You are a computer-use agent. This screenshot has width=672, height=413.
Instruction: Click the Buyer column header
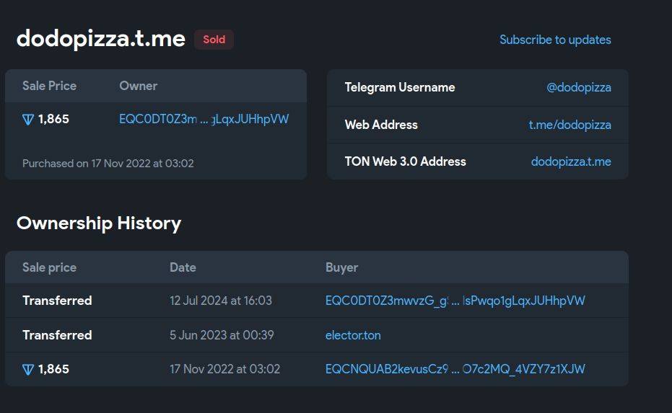coord(341,267)
